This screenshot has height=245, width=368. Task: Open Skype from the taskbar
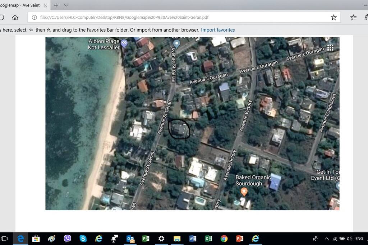83,239
